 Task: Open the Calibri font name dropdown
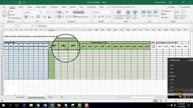[39, 12]
